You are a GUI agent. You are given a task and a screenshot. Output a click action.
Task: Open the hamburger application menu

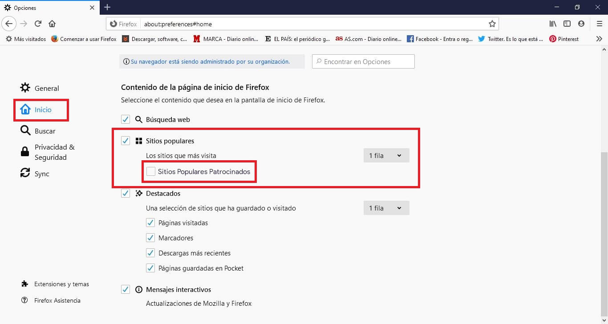[x=599, y=24]
